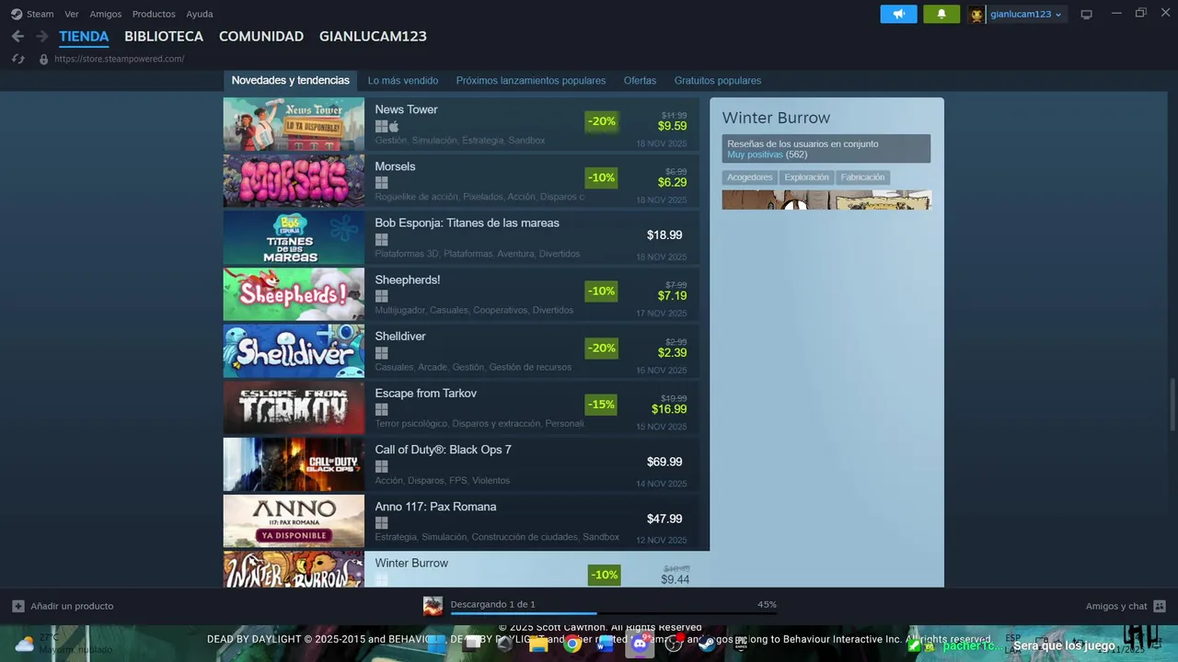Click the -20% discount badge for News Tower
Screen dimensions: 1178x662
coord(601,121)
